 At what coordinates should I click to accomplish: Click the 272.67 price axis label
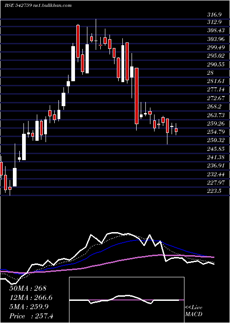point(216,98)
